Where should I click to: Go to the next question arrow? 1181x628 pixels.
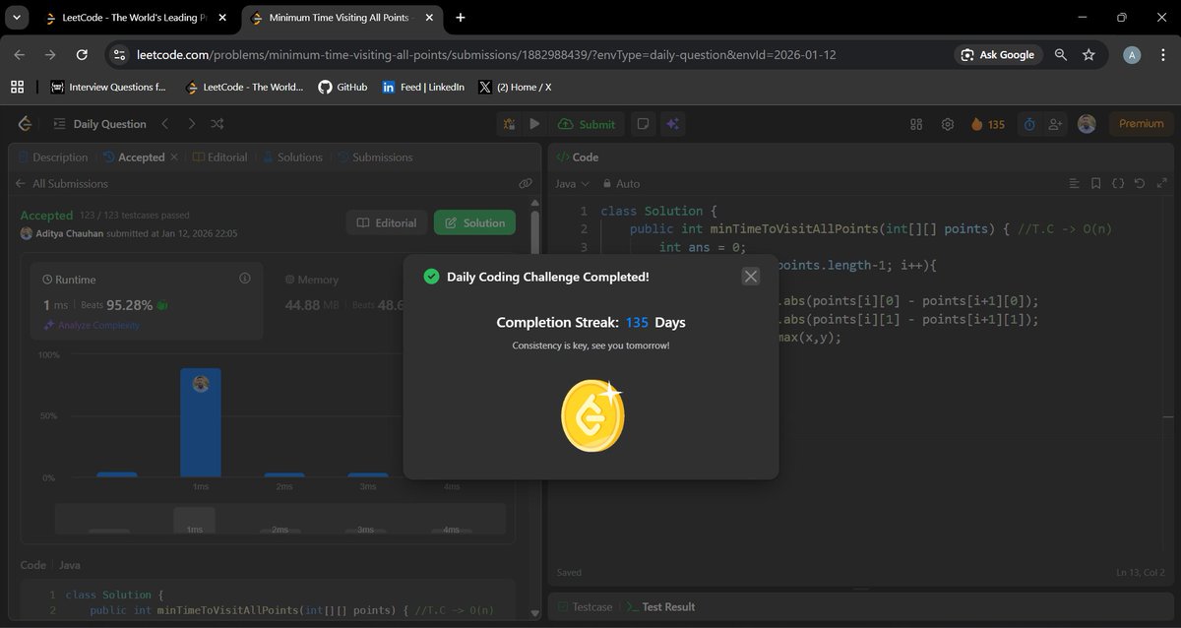click(191, 124)
